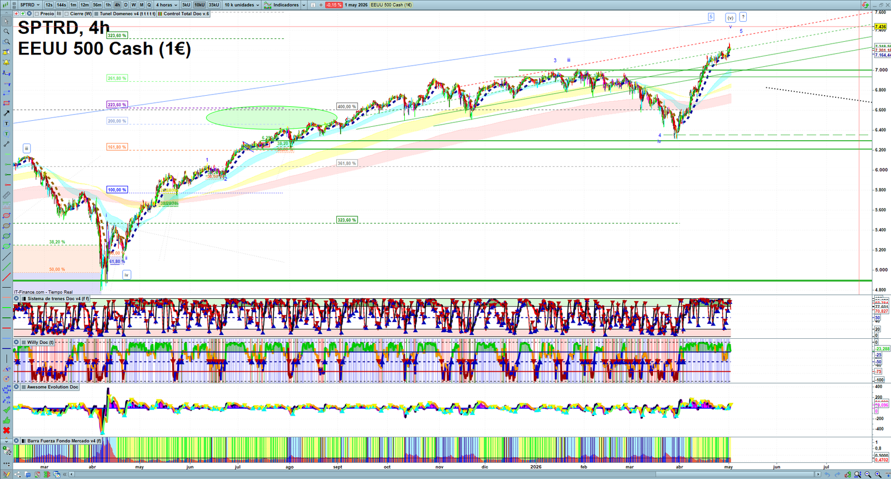Screen dimensions: 891x479
Task: Open the Precio list settings icon
Action: (59, 13)
